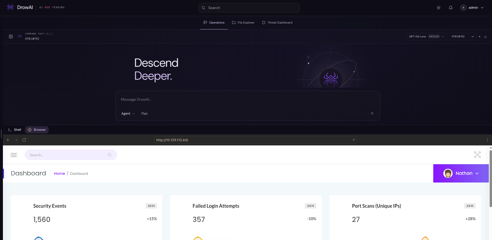492x240 pixels.
Task: Click the DrowAI spider logo
Action: tap(10, 7)
